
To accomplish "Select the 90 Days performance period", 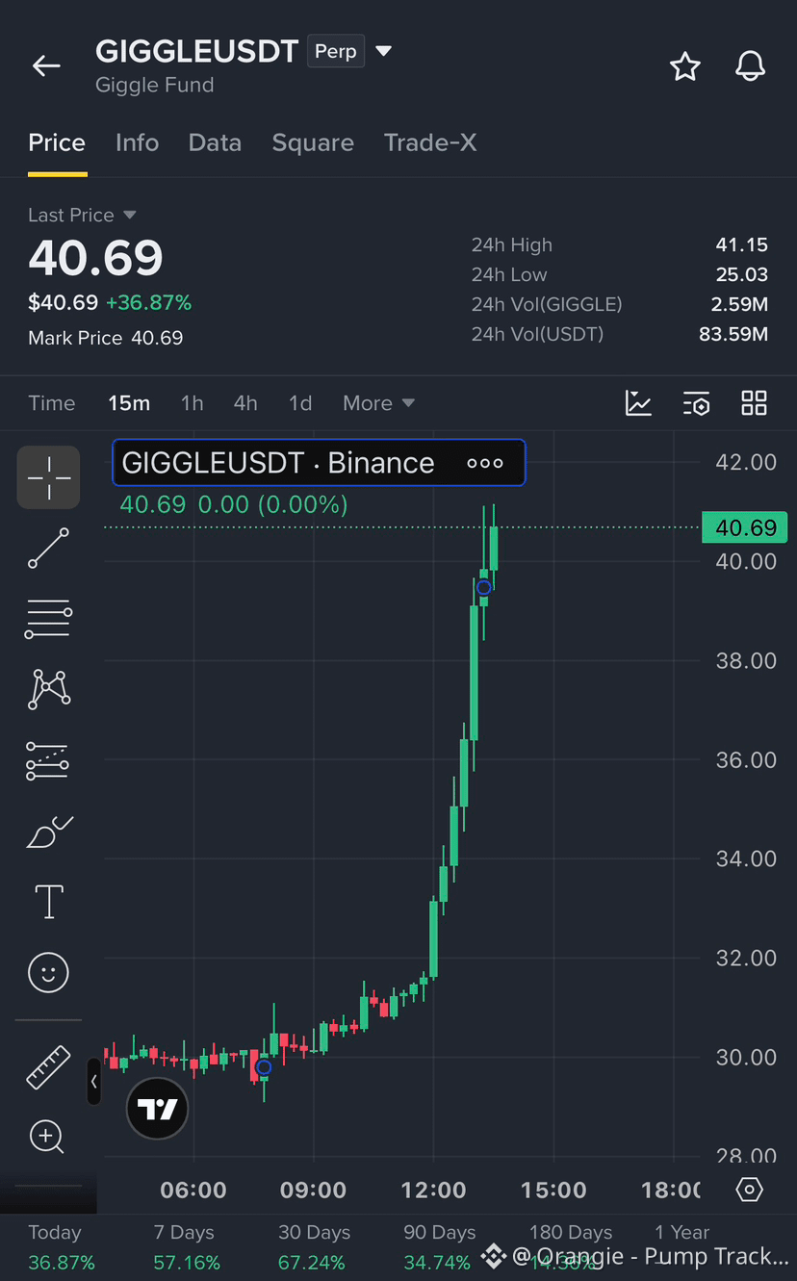I will pos(439,1247).
